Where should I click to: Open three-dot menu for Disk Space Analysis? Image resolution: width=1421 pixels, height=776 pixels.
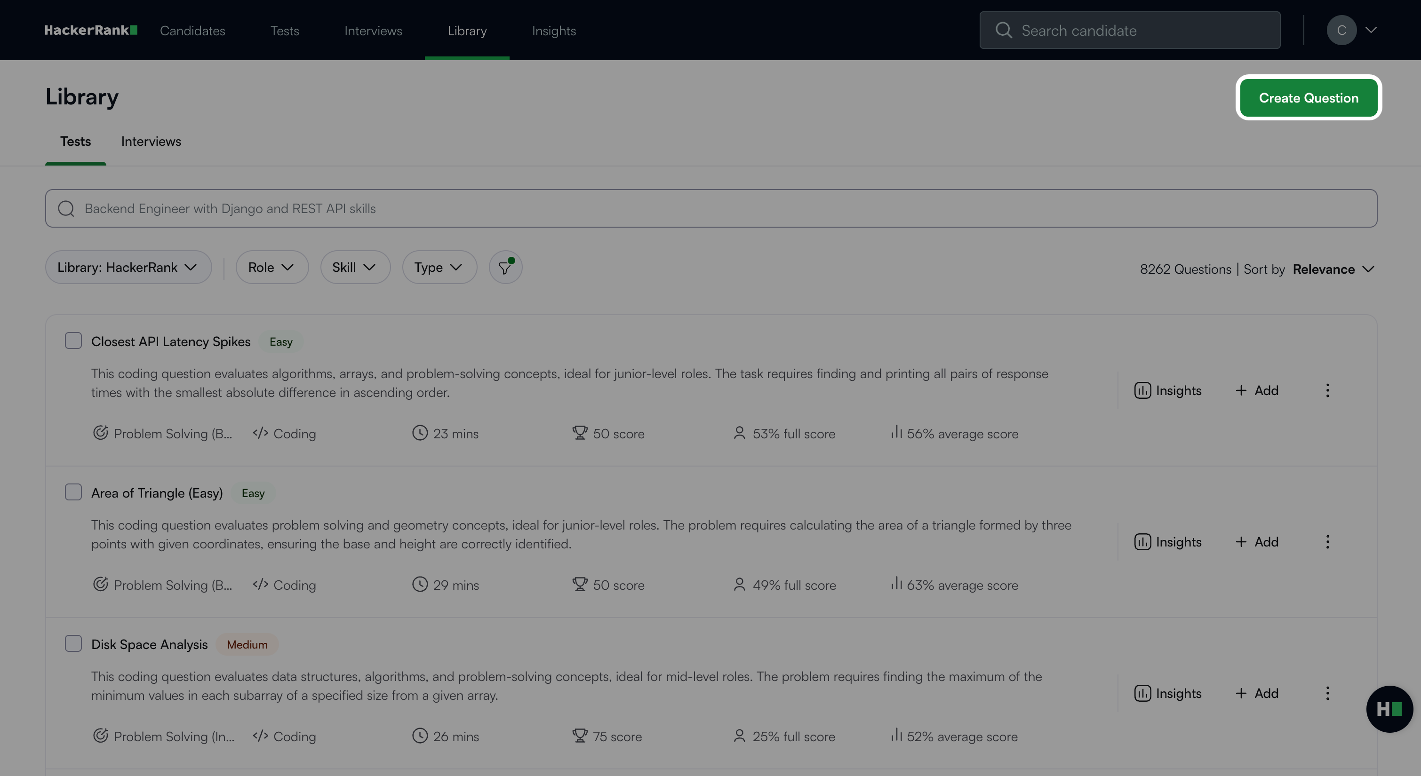coord(1327,693)
